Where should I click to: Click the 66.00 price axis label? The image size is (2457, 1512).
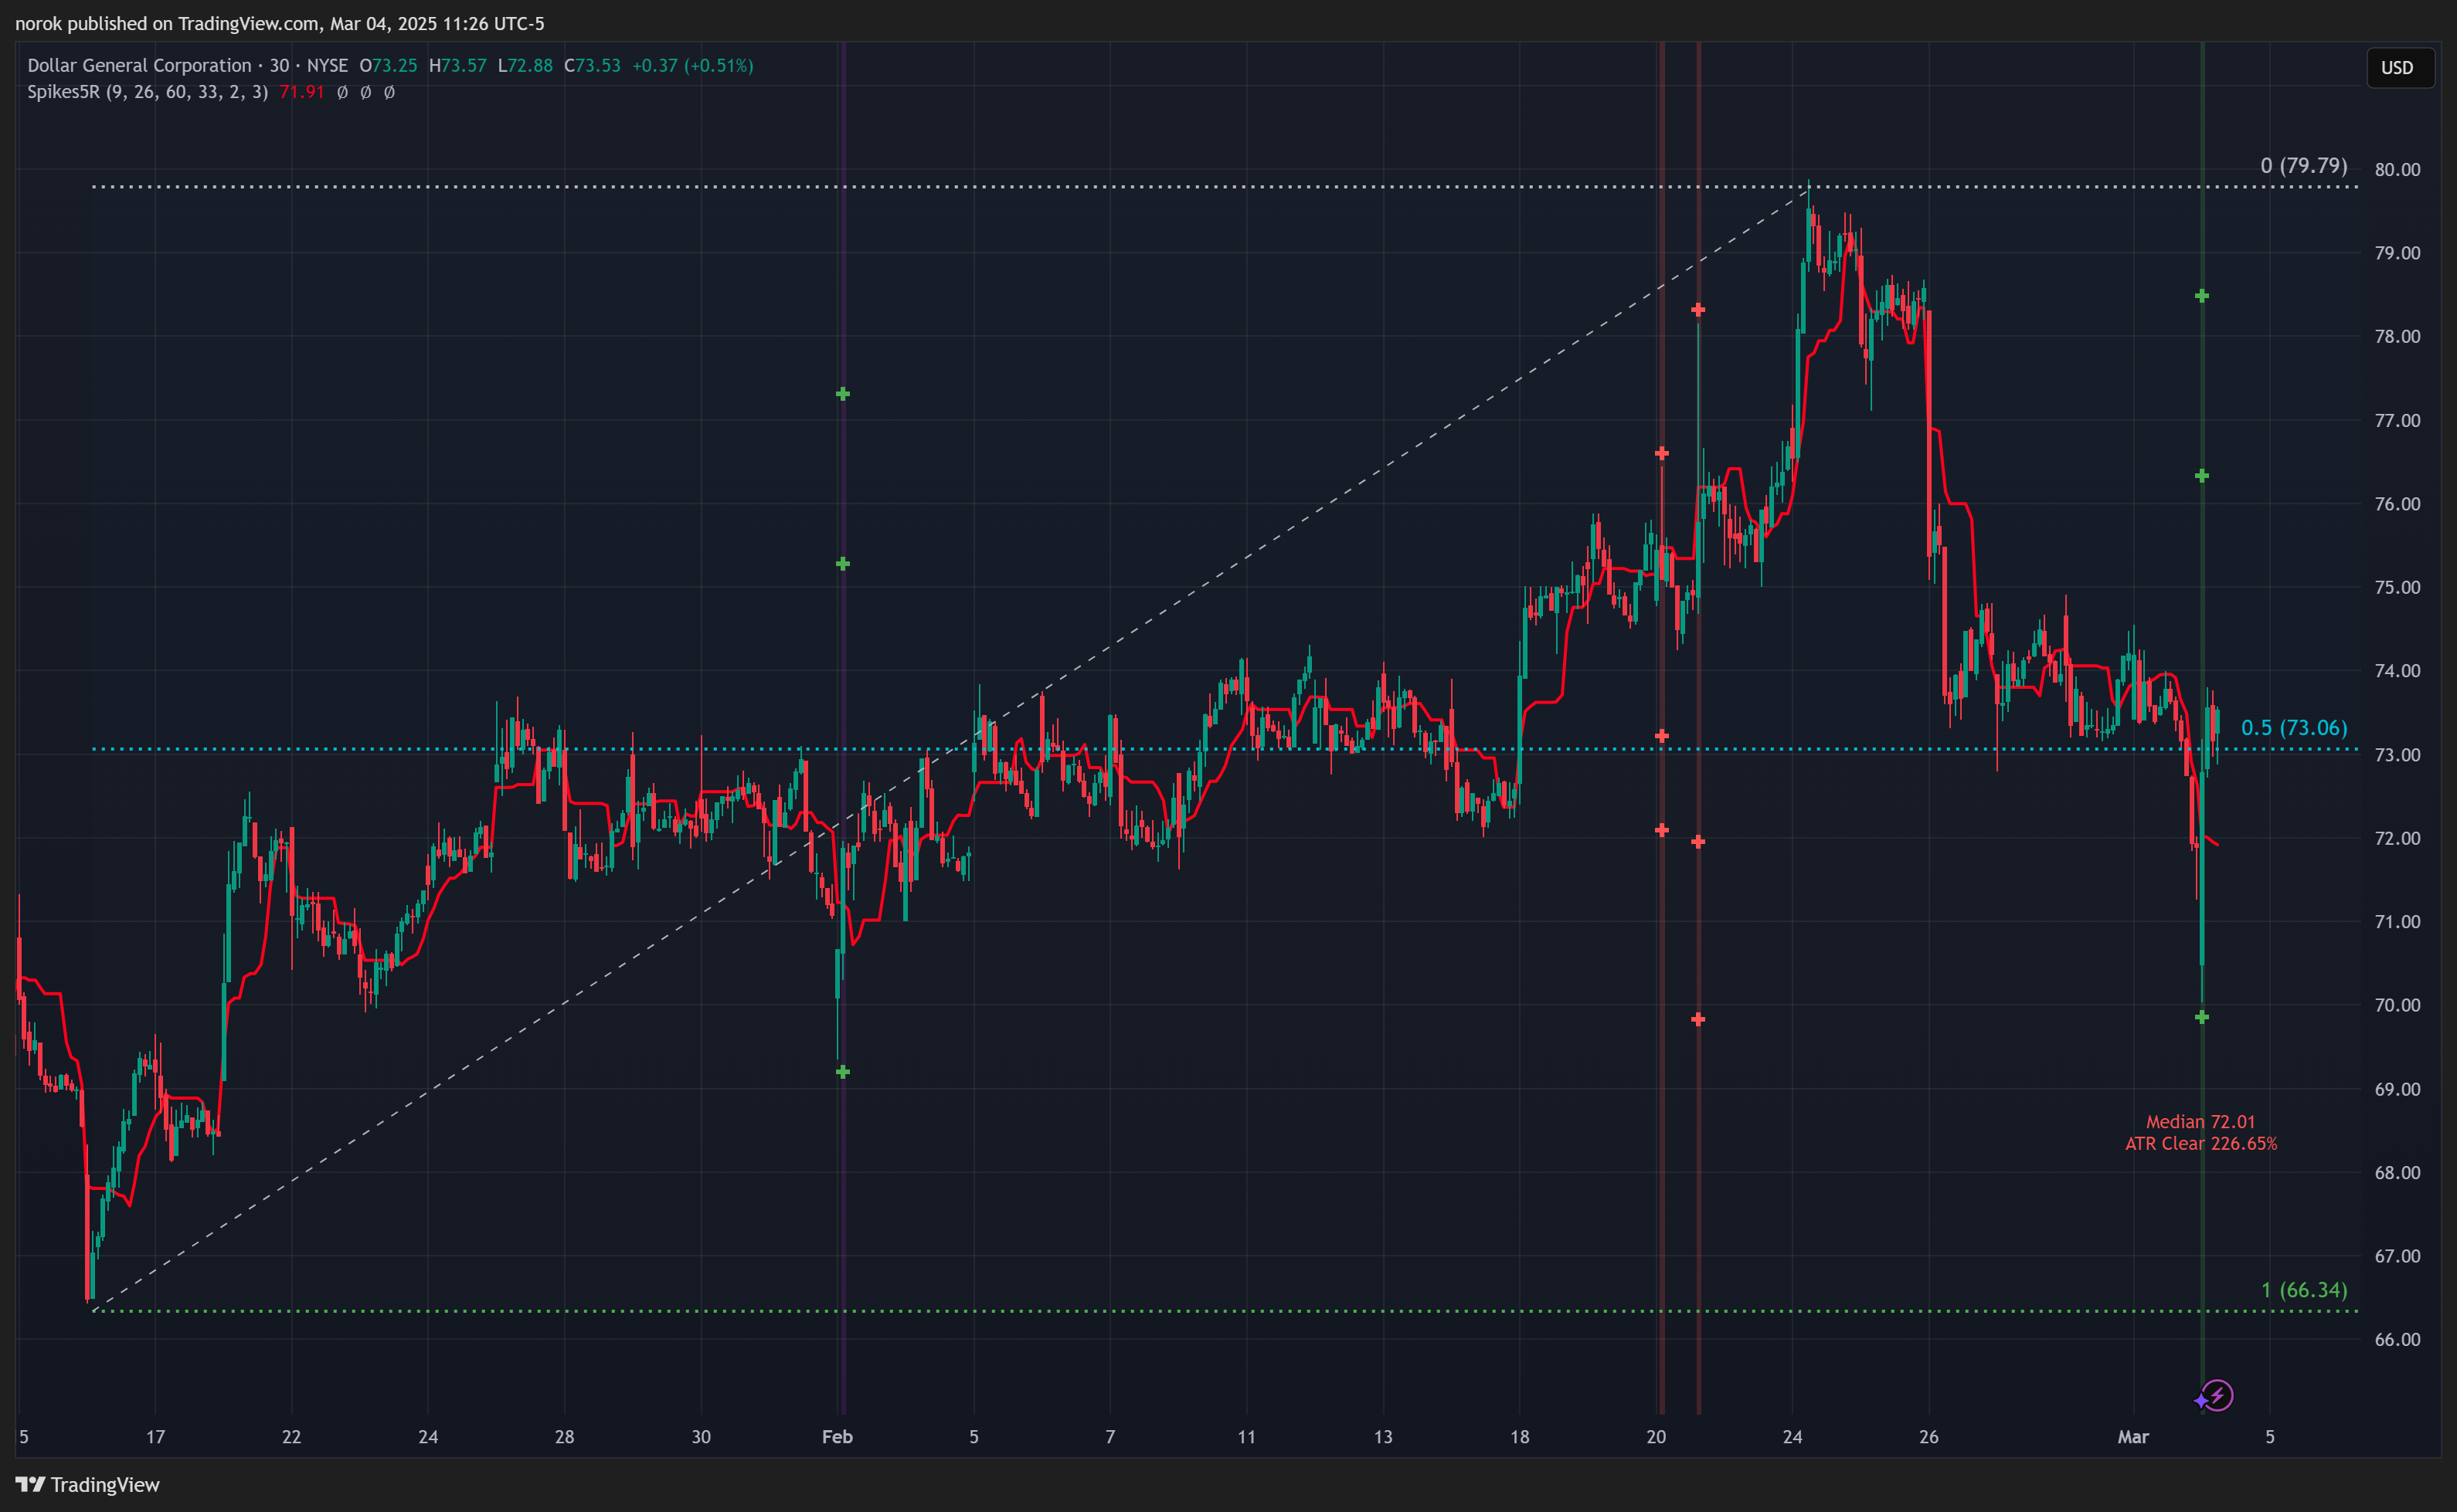coord(2397,1339)
